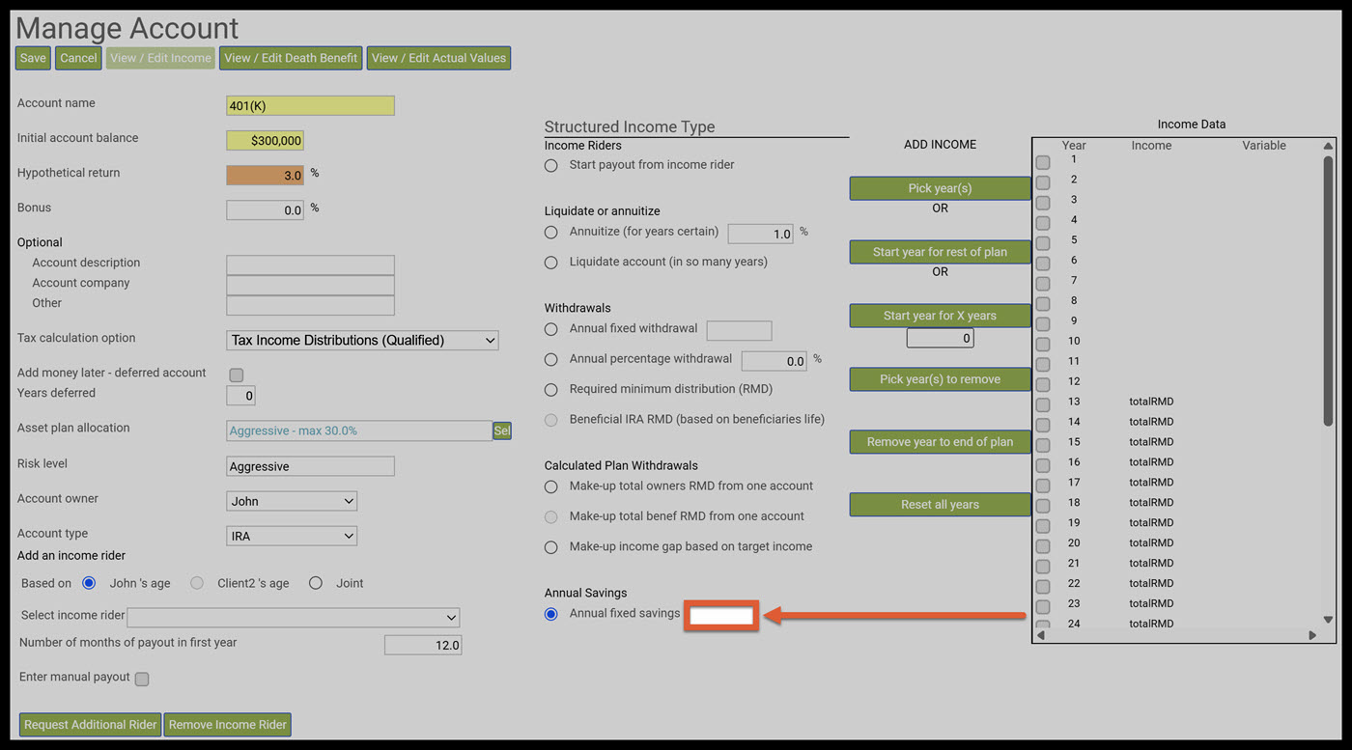The height and width of the screenshot is (750, 1352).
Task: Open the Tax calculation option dropdown
Action: point(362,340)
